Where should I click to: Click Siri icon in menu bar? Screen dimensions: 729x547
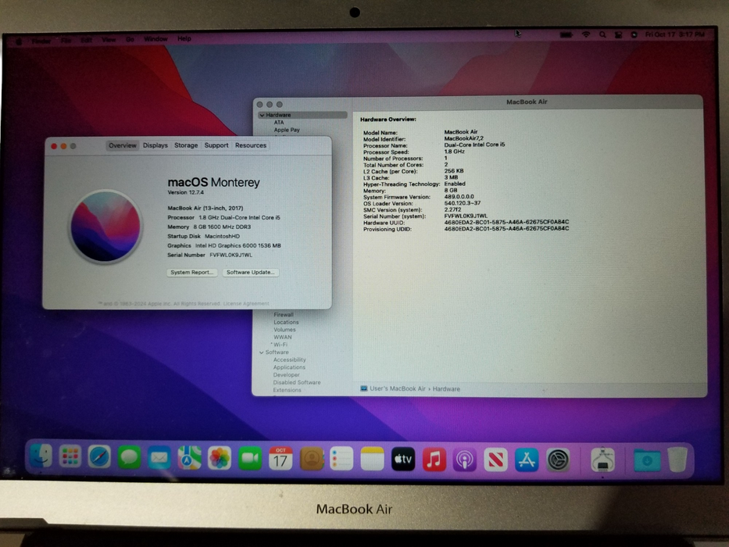click(634, 35)
